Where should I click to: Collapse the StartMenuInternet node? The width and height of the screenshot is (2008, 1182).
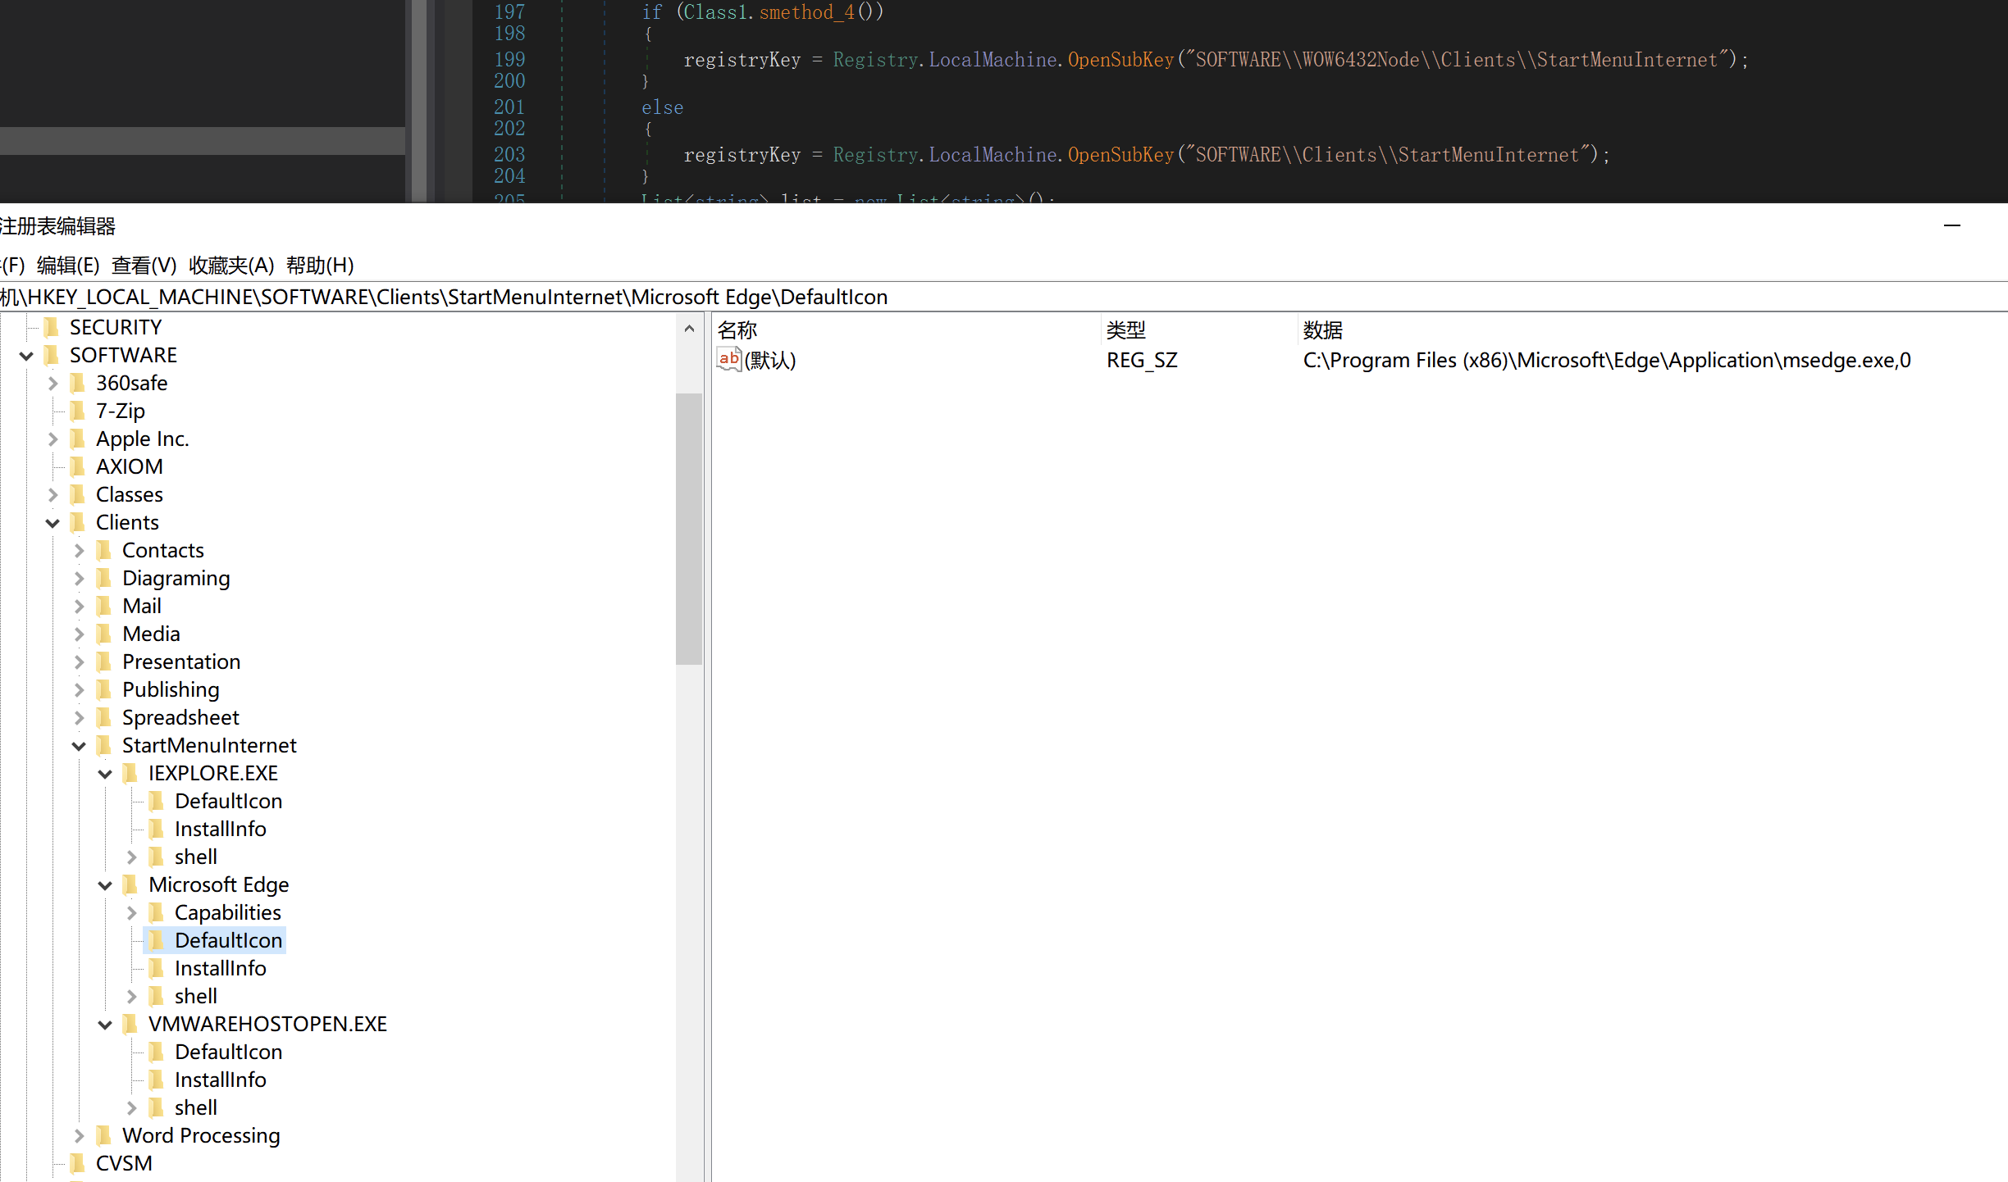(x=79, y=746)
